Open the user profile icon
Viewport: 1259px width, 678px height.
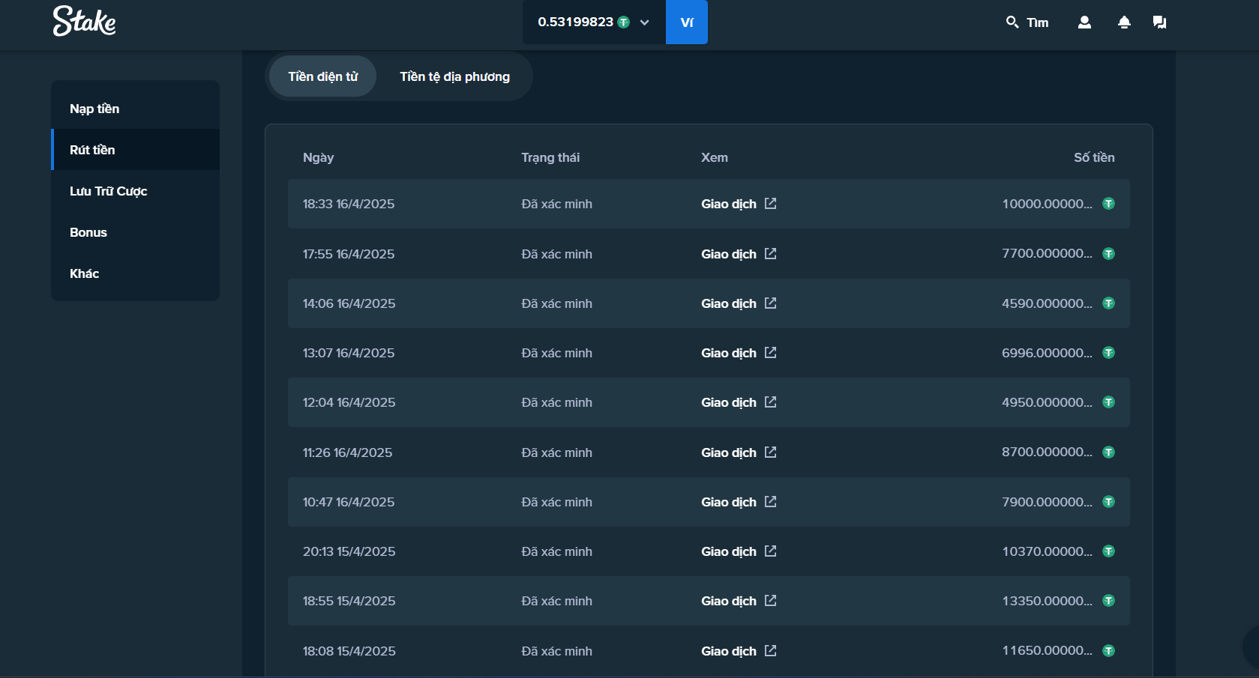coord(1084,22)
